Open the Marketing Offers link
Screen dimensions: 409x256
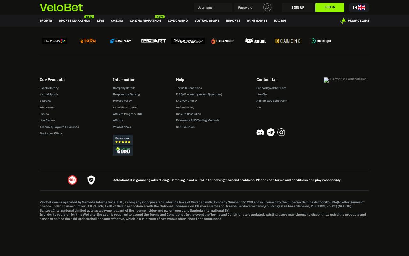coord(51,133)
